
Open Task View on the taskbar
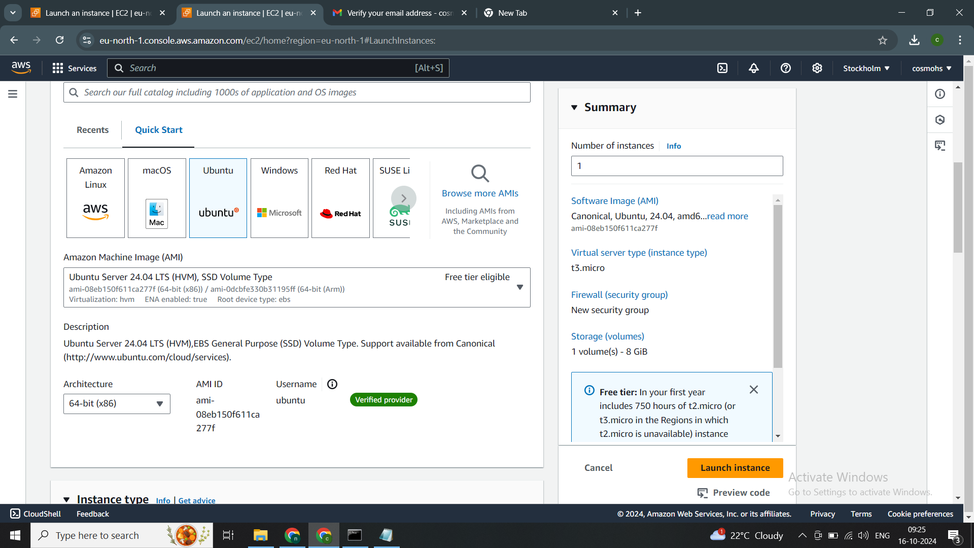click(228, 535)
